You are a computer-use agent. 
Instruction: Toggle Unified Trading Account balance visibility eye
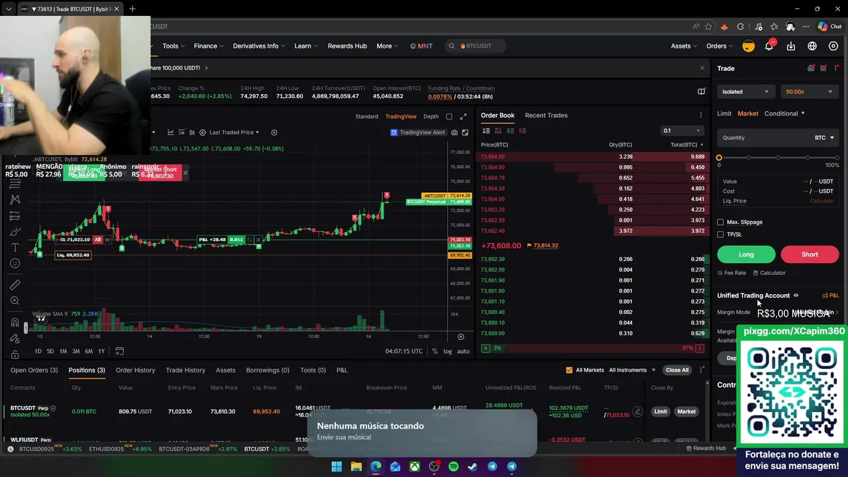coord(796,295)
